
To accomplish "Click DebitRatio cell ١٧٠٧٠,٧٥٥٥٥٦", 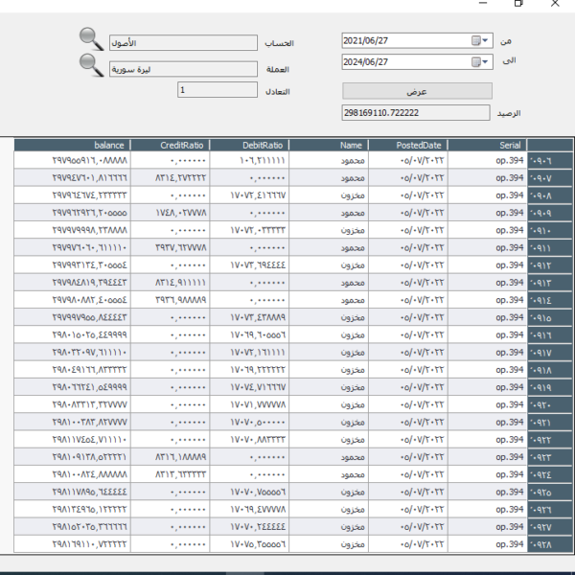I will tap(249, 492).
